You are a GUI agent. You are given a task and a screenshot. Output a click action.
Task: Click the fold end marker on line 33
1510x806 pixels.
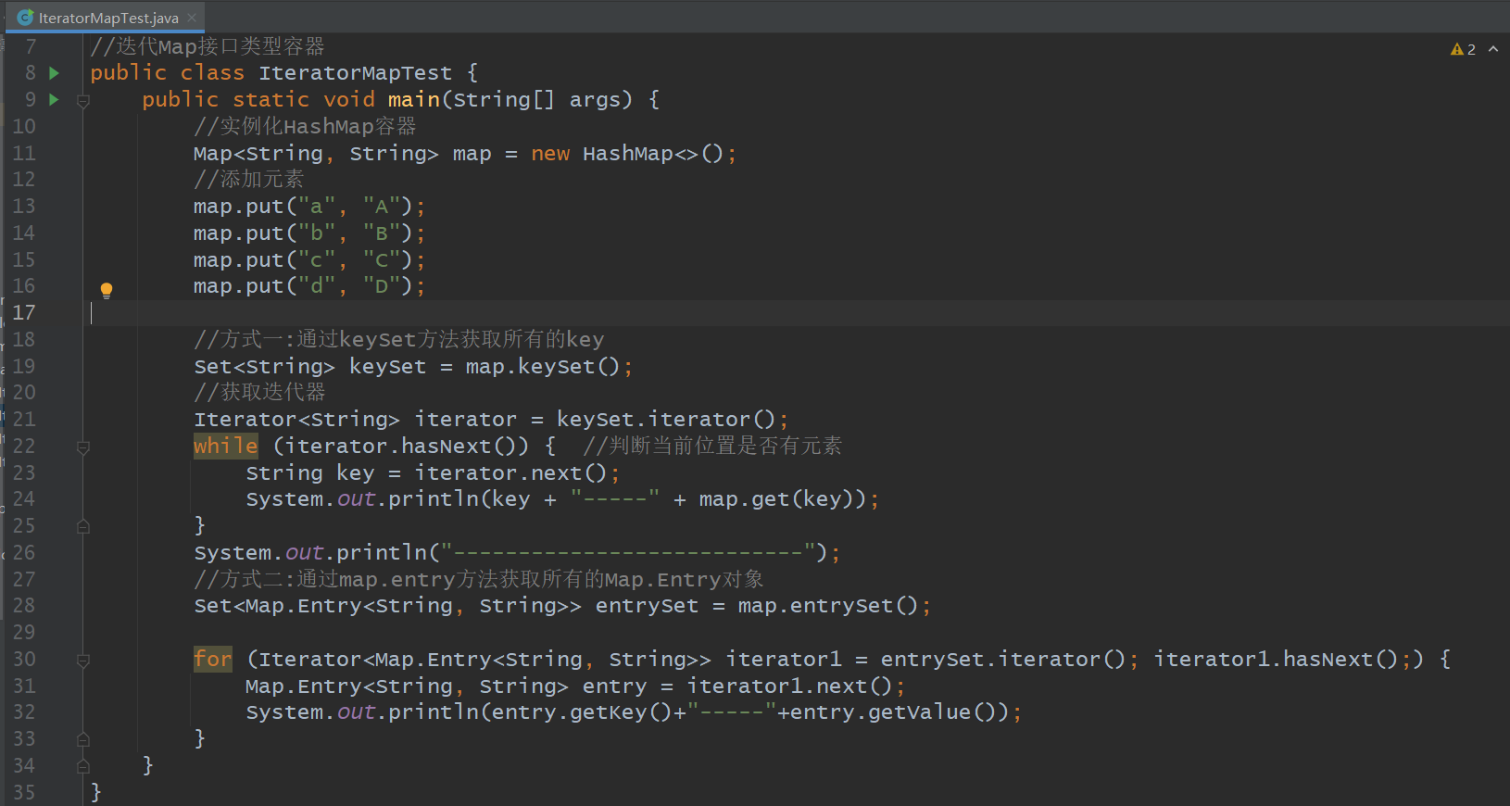point(83,739)
